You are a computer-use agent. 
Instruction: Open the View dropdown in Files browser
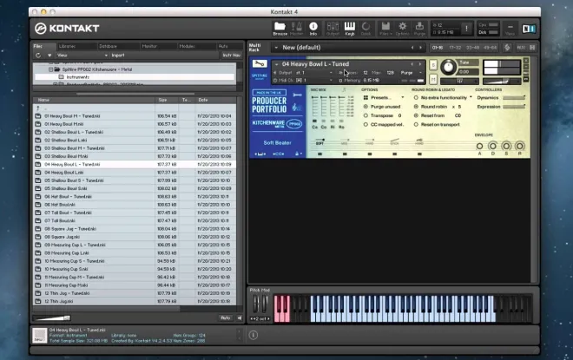82,56
